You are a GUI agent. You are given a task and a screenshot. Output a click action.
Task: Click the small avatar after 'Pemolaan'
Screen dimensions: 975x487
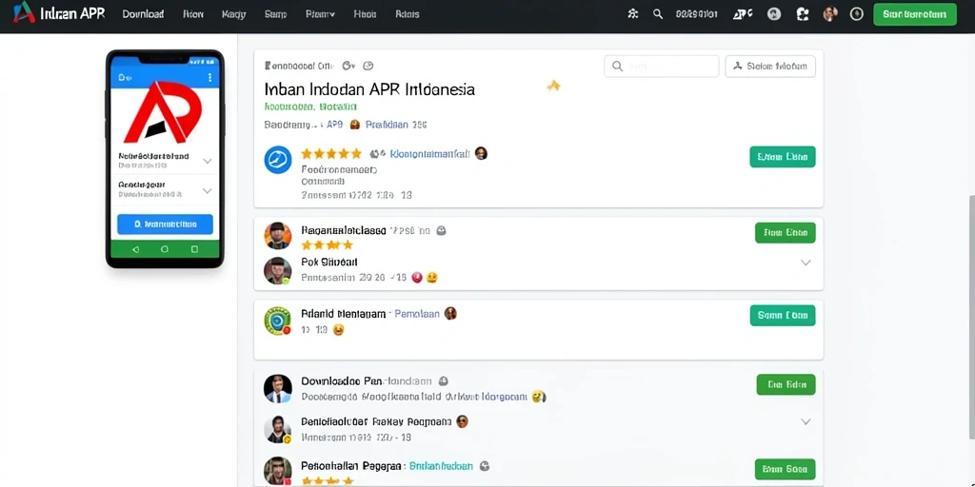point(450,314)
